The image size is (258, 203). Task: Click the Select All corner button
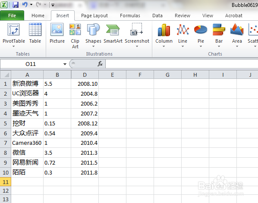point(6,75)
